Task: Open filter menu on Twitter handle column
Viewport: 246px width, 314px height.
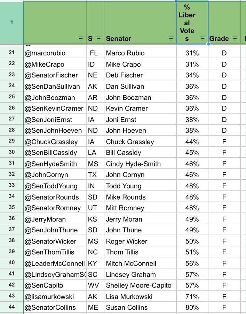Action: pos(81,39)
